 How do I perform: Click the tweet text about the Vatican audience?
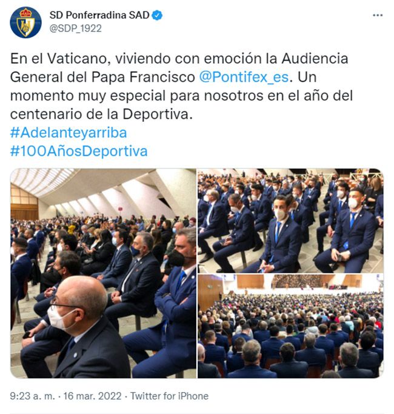181,86
